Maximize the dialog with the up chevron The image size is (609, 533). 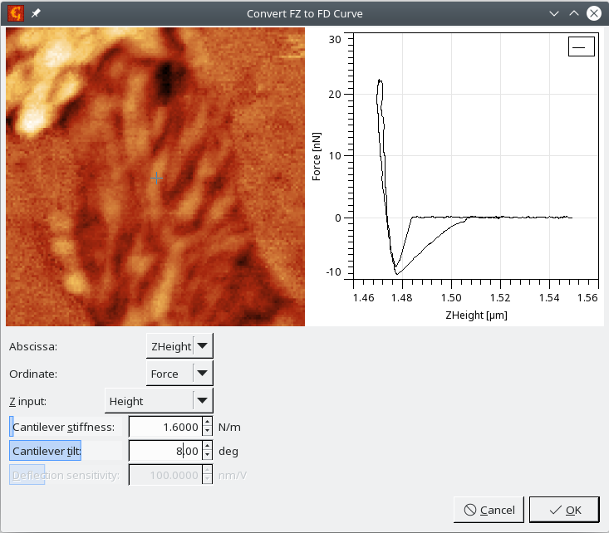pyautogui.click(x=574, y=13)
